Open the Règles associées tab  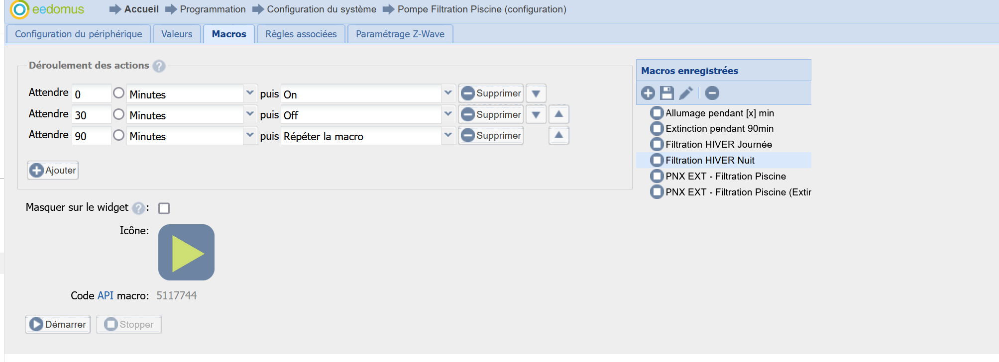[x=301, y=34]
